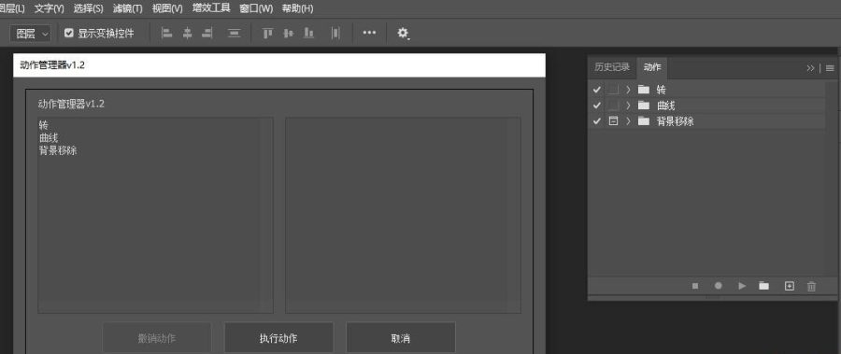The image size is (841, 354).
Task: Create a new action set folder
Action: tap(763, 286)
